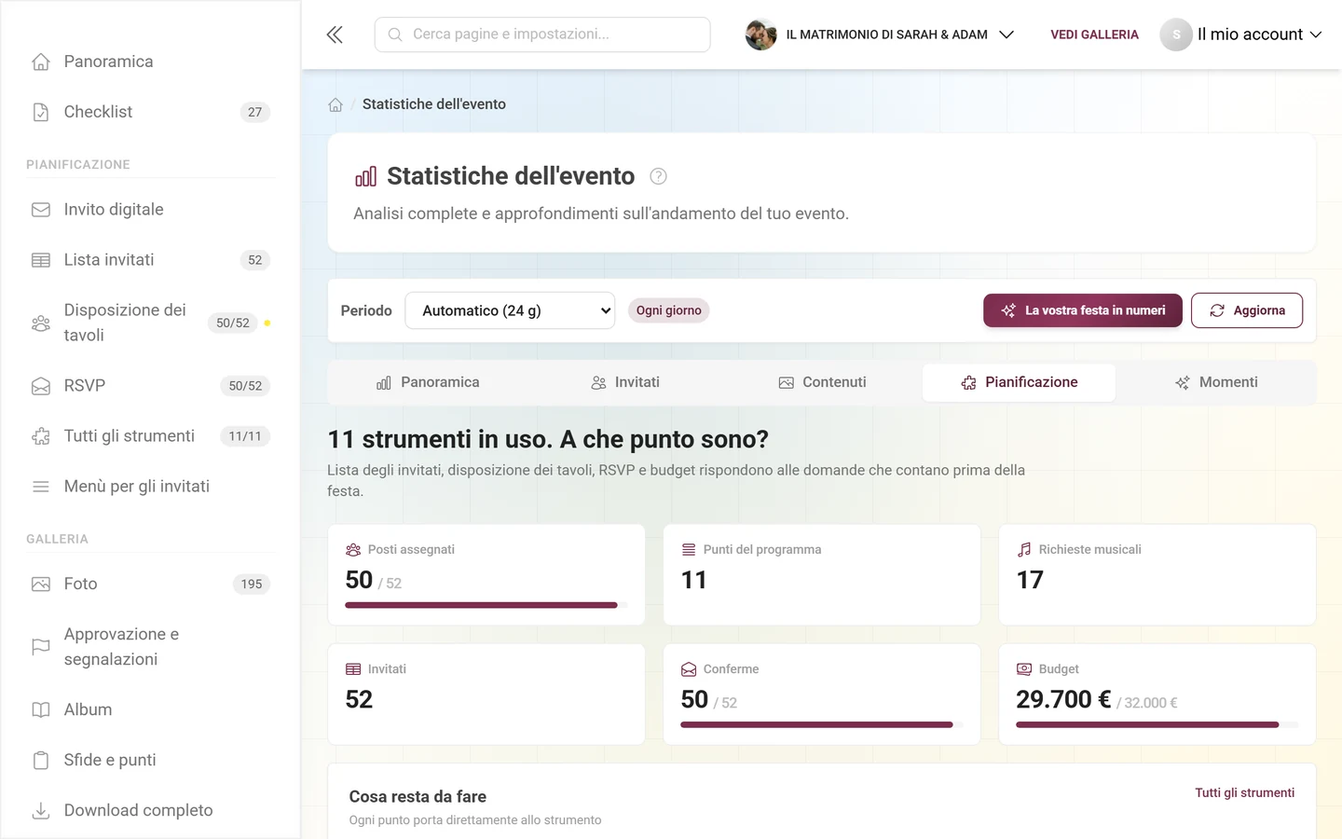Click the Disposizione dei tavoli people icon

[41, 323]
